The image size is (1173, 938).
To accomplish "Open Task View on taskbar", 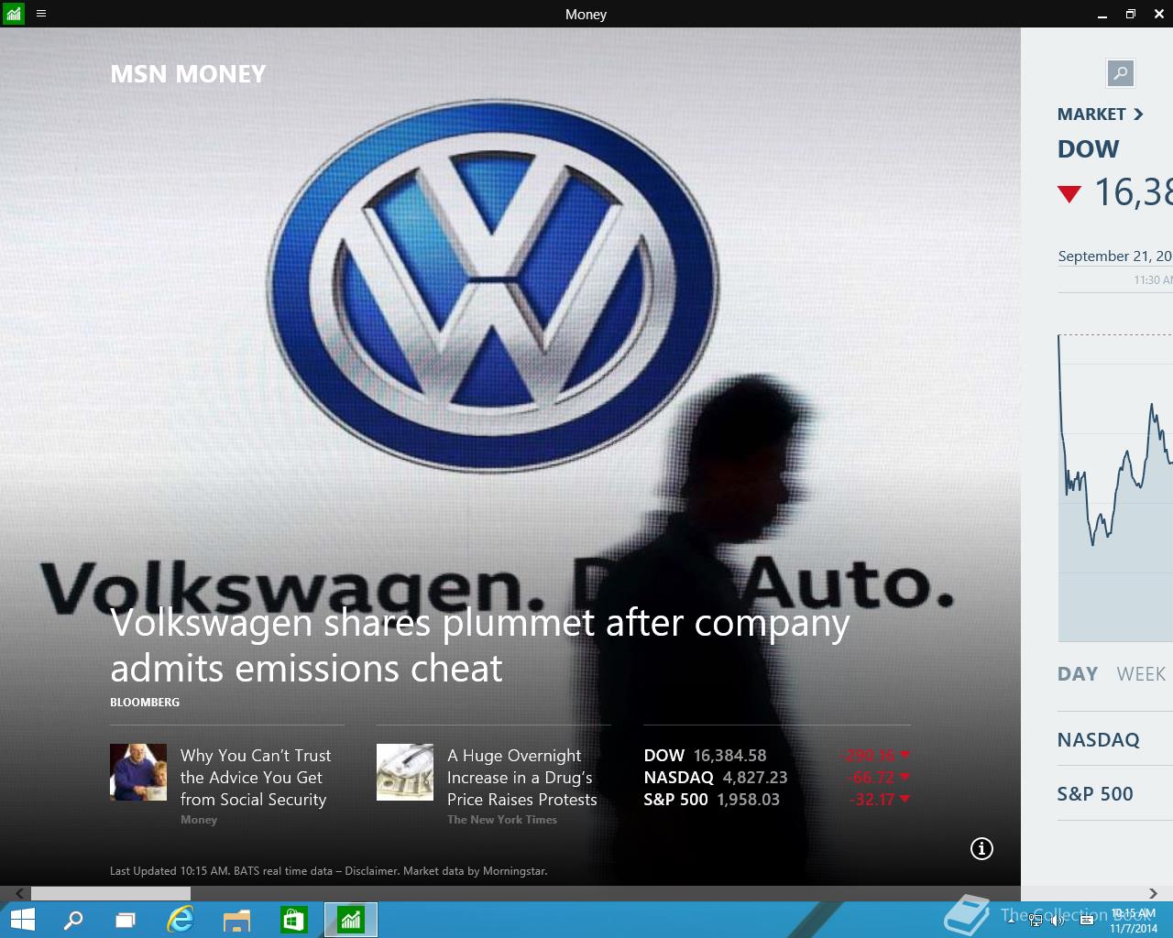I will pyautogui.click(x=126, y=920).
